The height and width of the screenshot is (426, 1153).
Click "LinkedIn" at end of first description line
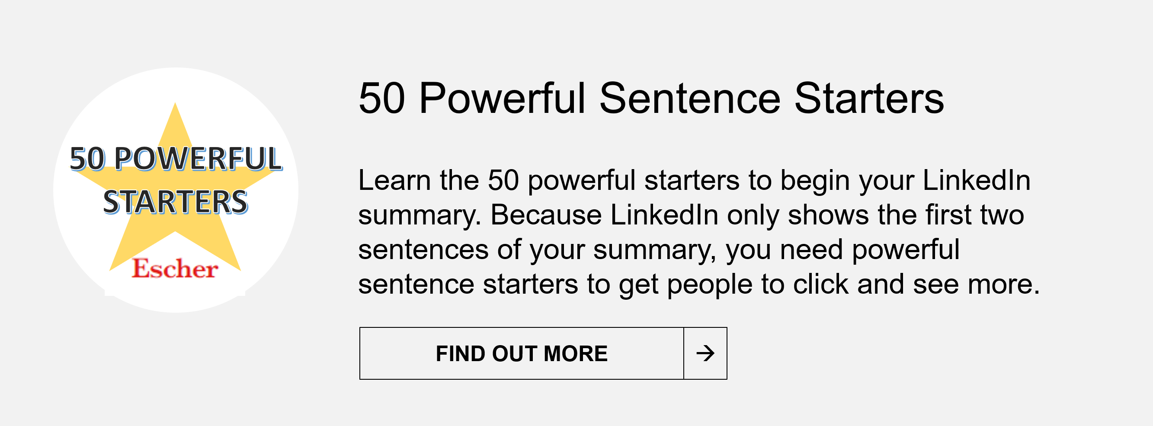(x=976, y=180)
